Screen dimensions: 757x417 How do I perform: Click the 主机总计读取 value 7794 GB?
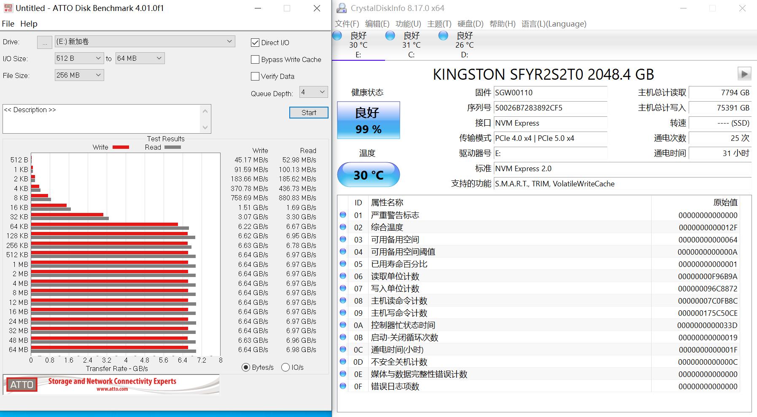coord(720,92)
